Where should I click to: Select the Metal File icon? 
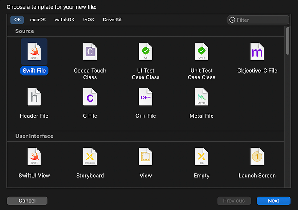pos(201,97)
